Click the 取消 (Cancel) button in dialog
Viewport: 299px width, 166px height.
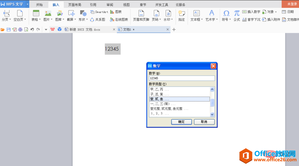pyautogui.click(x=204, y=122)
